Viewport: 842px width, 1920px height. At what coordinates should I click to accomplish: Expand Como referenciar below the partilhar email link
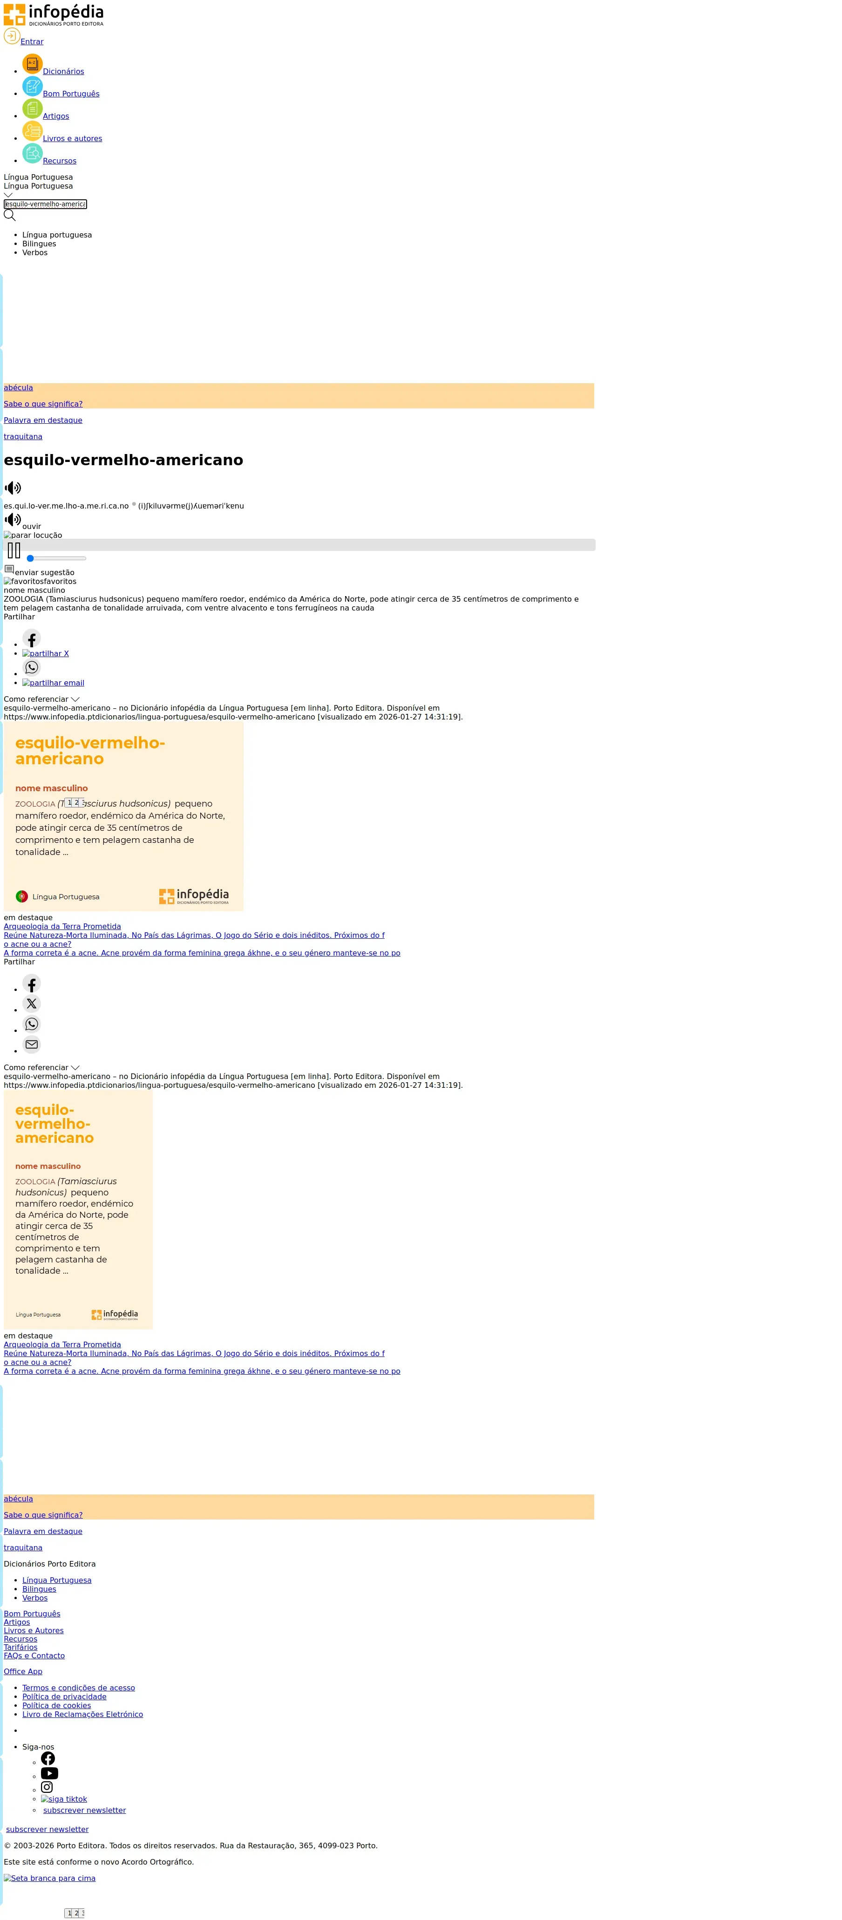tap(42, 699)
